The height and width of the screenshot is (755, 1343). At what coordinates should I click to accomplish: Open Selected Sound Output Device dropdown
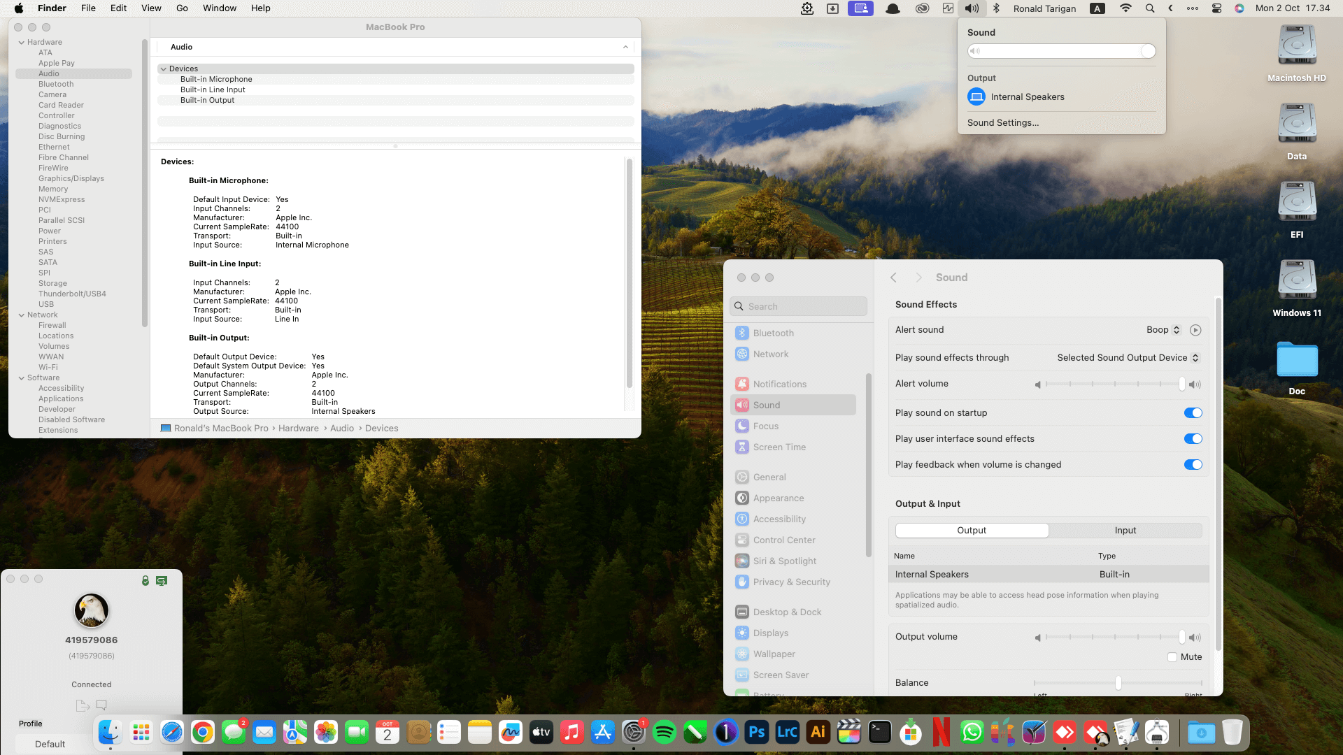pyautogui.click(x=1128, y=358)
